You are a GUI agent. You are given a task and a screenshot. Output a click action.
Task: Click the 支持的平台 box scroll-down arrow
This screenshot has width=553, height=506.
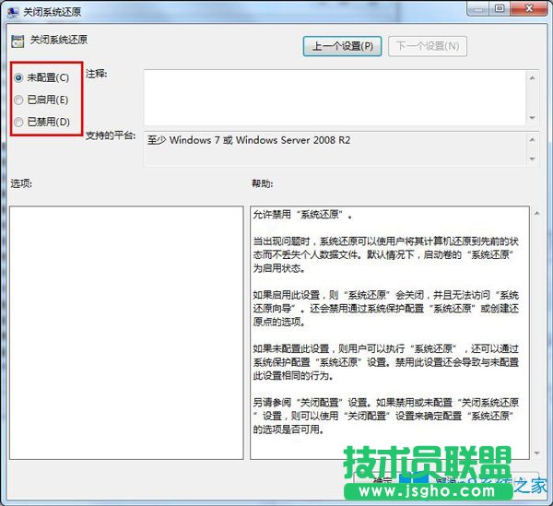click(532, 159)
